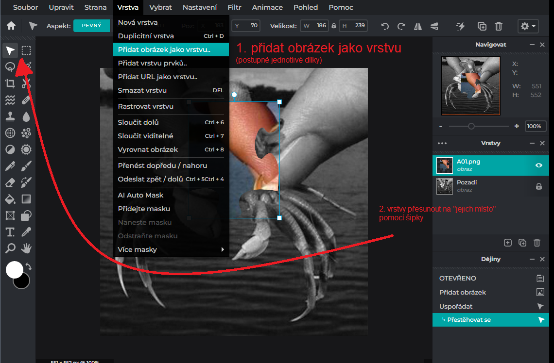This screenshot has width=554, height=363.
Task: Select the Přidat obrázek history step
Action: (491, 292)
